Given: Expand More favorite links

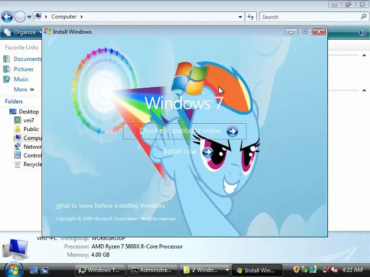Looking at the screenshot, I should point(24,90).
